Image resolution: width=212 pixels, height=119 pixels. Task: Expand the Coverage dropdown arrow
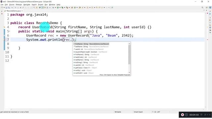click(x=65, y=8)
